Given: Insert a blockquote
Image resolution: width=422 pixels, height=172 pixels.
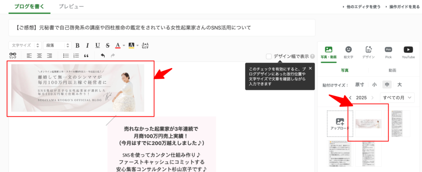Looking at the screenshot, I should 87,56.
